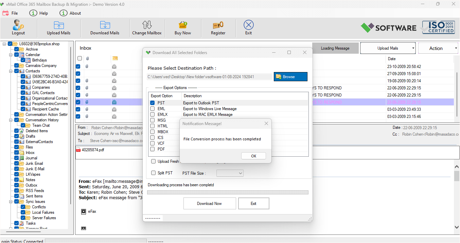Click the destination path field

[x=210, y=77]
